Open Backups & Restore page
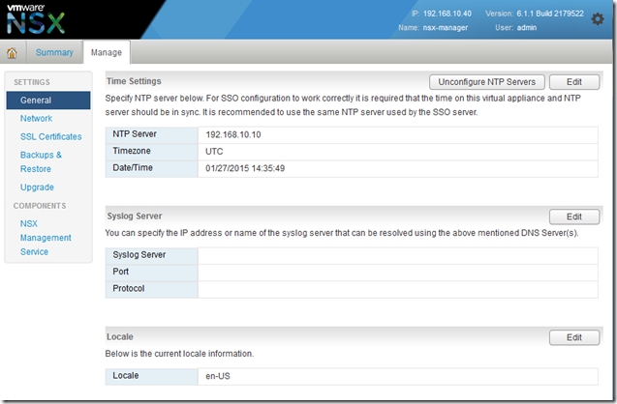This screenshot has height=404, width=617. tap(41, 161)
